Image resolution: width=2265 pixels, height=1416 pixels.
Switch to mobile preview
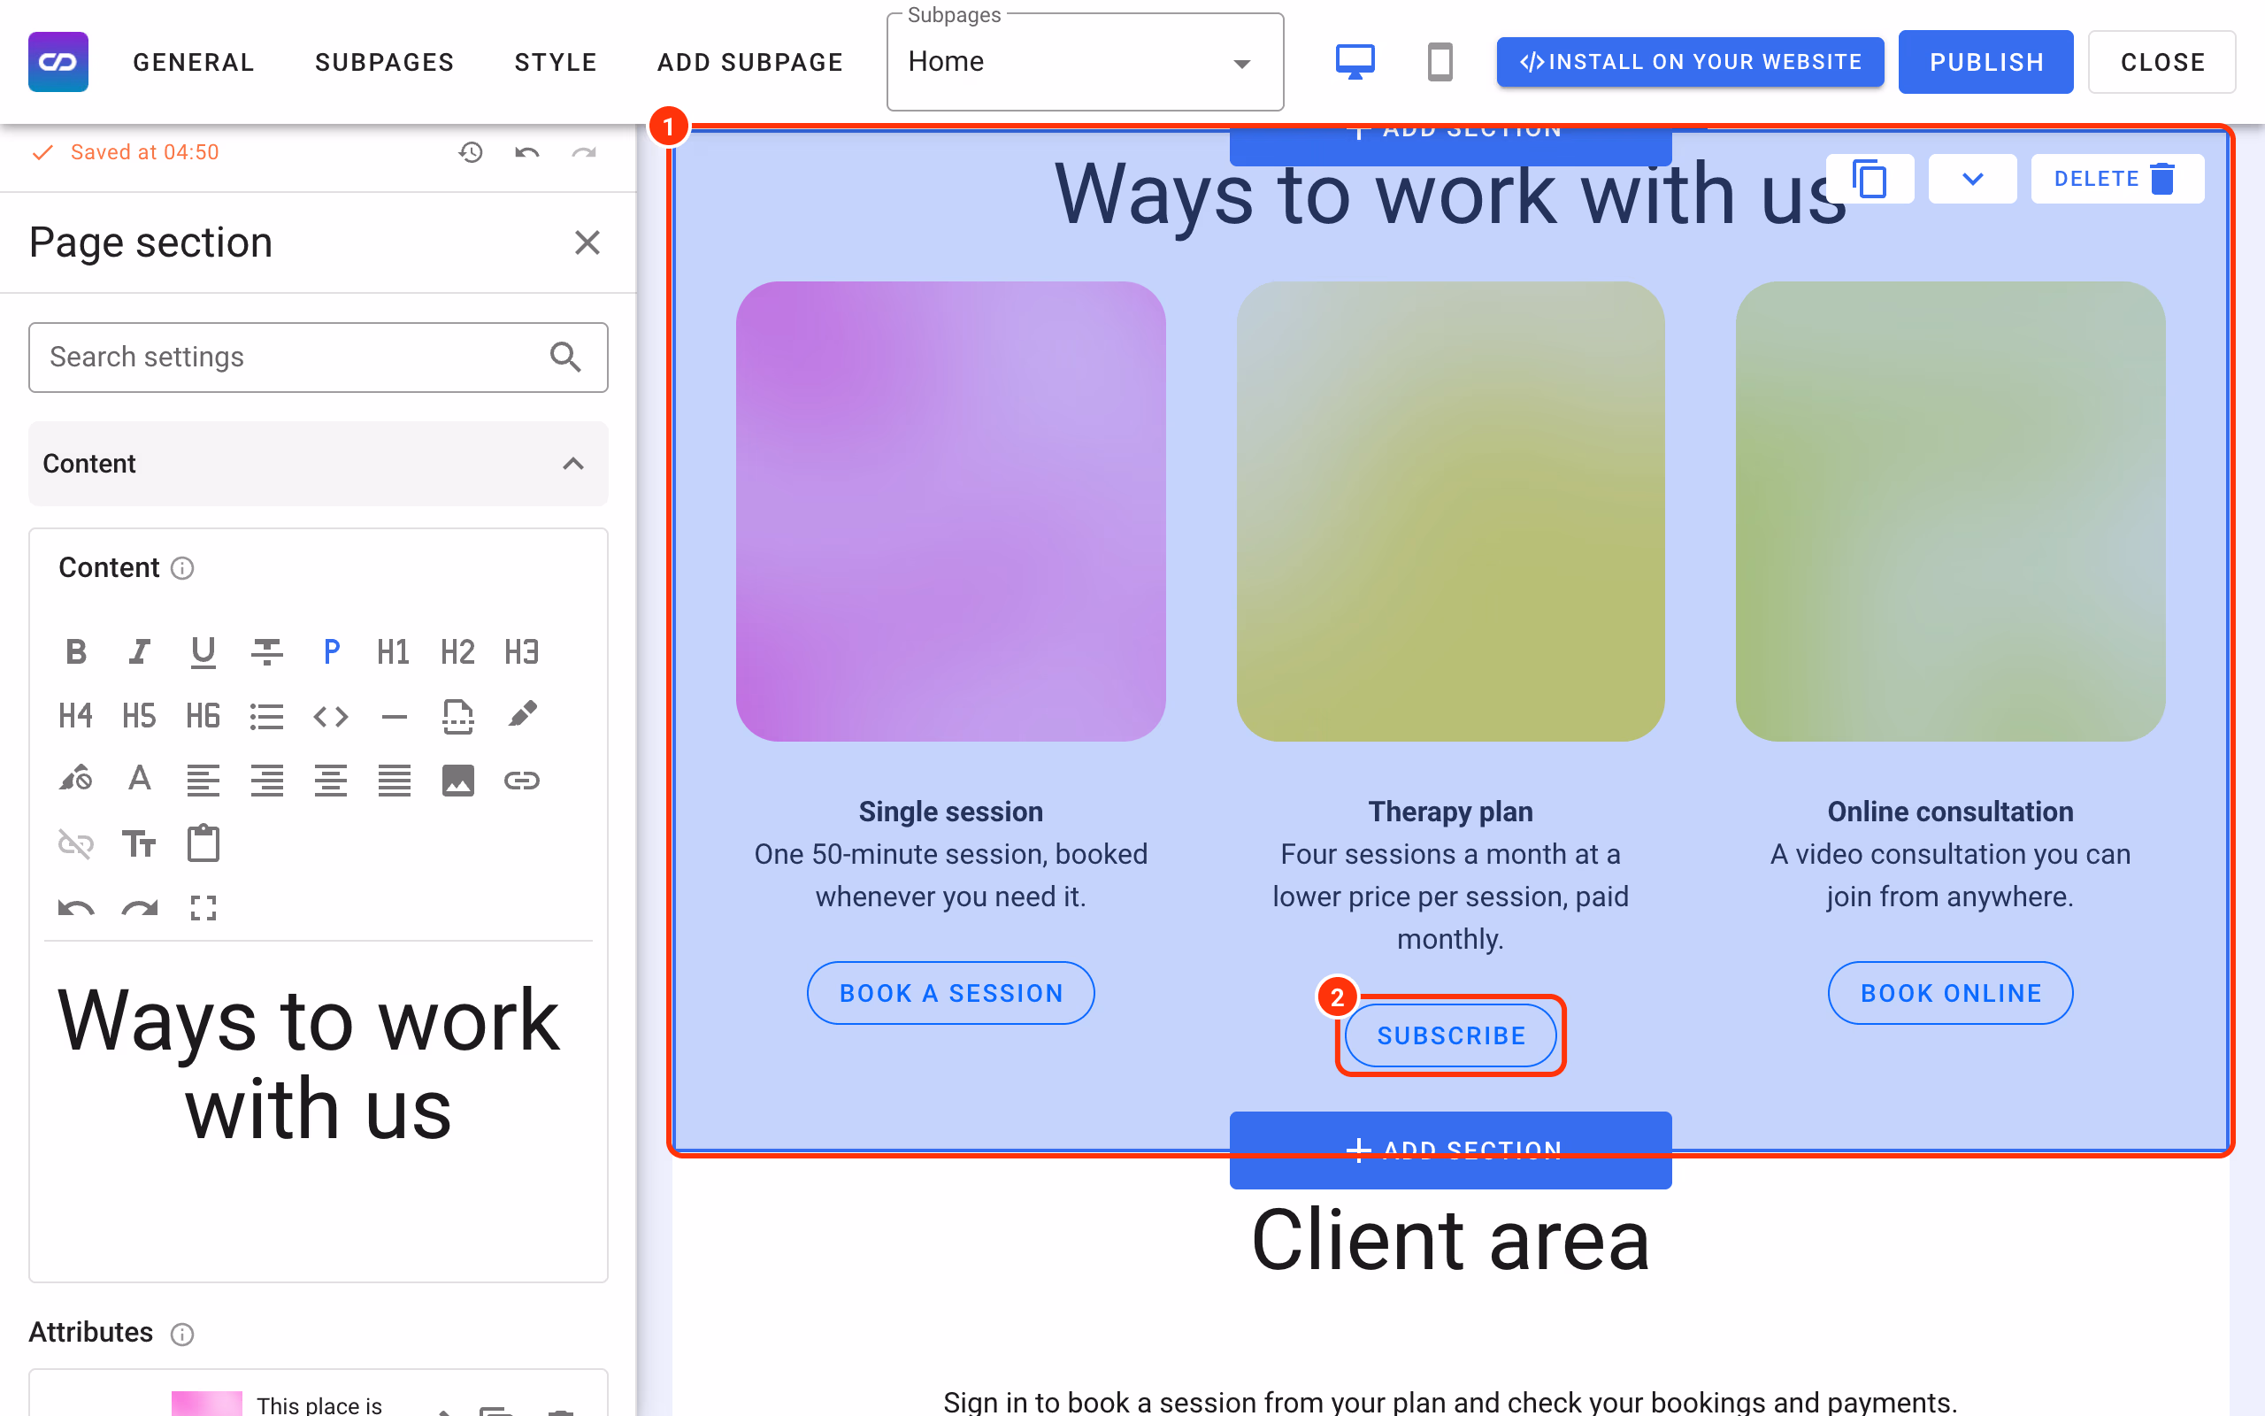coord(1440,62)
